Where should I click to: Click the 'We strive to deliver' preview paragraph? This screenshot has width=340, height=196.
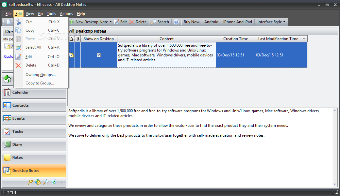[x=166, y=135]
